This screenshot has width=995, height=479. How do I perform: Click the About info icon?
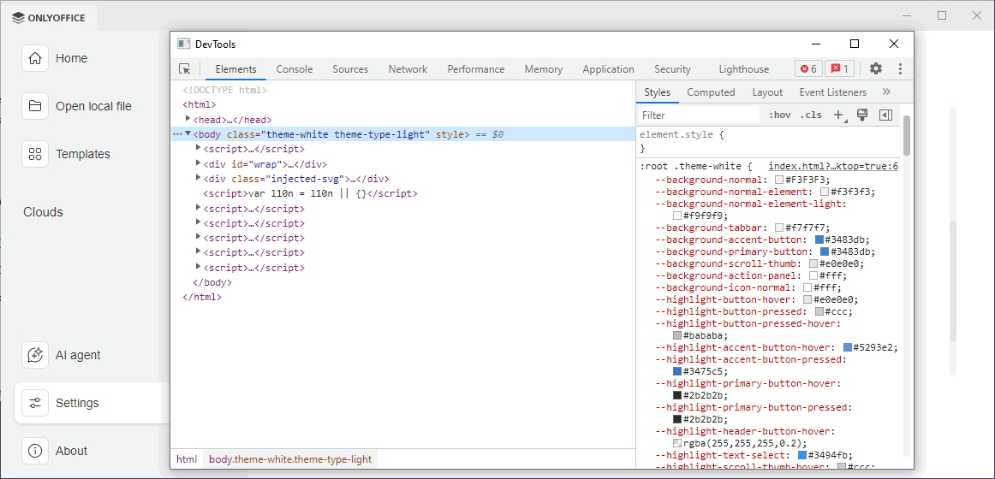tap(35, 451)
